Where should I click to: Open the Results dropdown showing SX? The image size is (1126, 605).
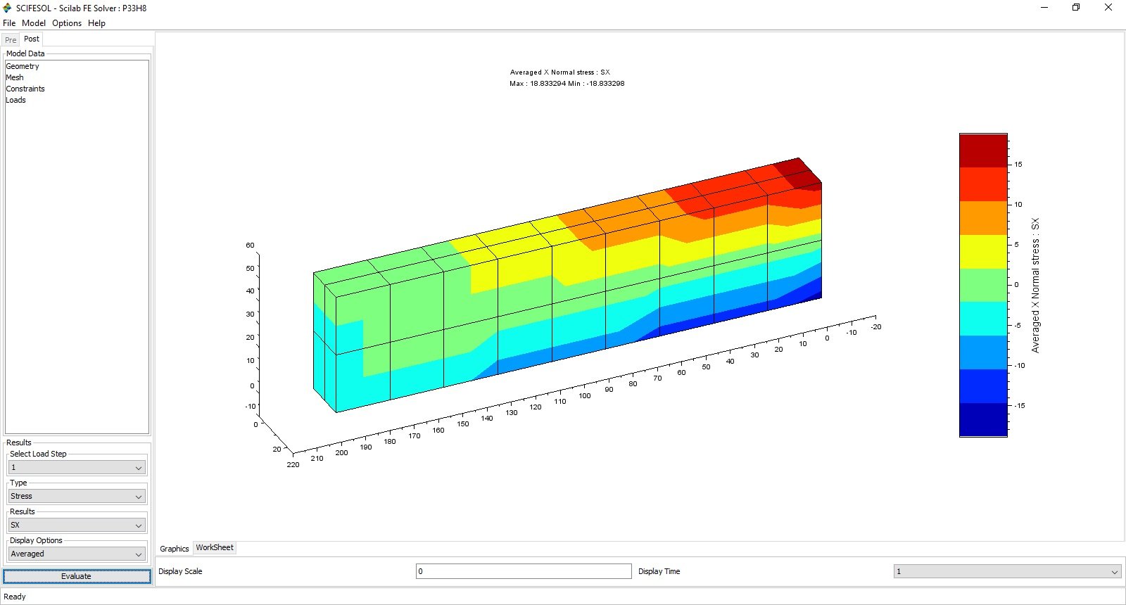point(77,526)
